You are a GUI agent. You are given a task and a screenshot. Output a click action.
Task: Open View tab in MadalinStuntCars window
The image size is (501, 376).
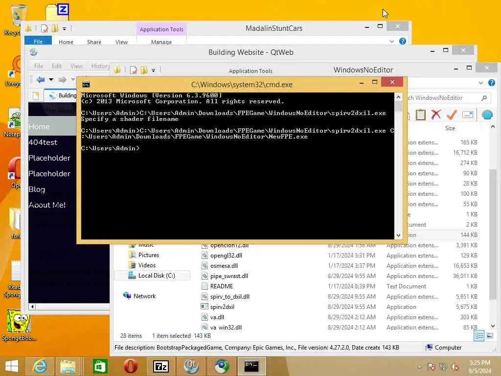121,42
